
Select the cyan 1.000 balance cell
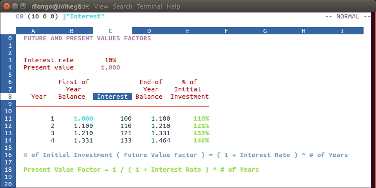pos(83,119)
